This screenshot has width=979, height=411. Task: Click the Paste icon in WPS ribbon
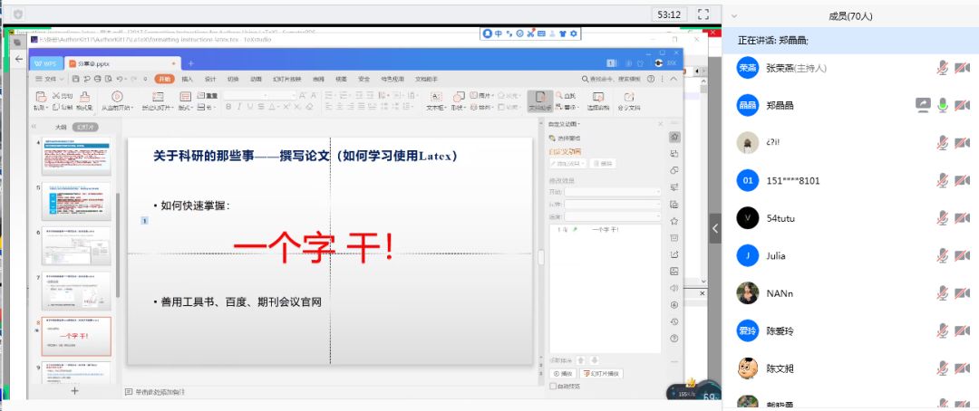coord(40,98)
